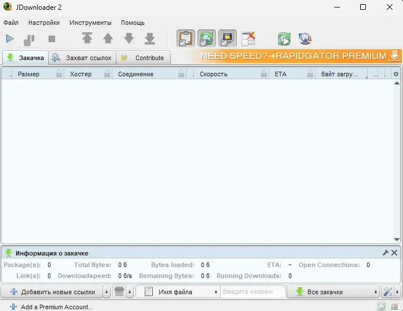This screenshot has height=311, width=403.
Task: Toggle automatic reconnect button
Action: click(206, 39)
